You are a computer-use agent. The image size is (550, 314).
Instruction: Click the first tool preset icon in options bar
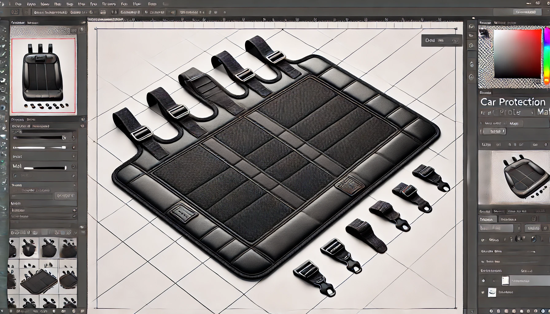click(x=14, y=13)
